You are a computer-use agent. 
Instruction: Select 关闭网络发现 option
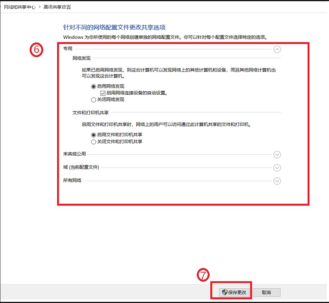pos(93,100)
